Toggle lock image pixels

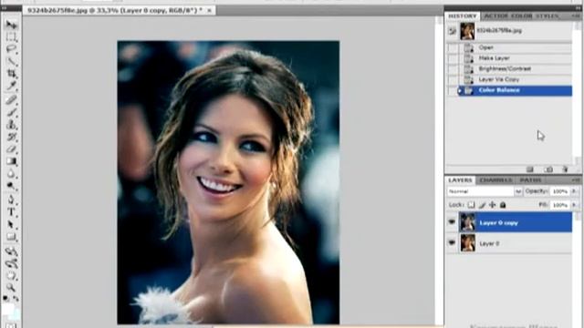pos(482,205)
